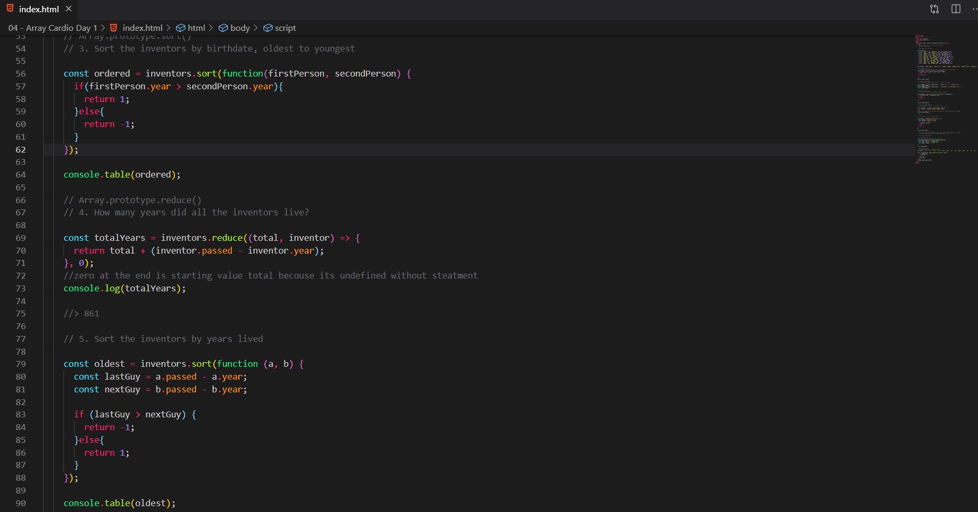The height and width of the screenshot is (512, 978).
Task: Open the more actions ellipsis menu
Action: [x=974, y=9]
